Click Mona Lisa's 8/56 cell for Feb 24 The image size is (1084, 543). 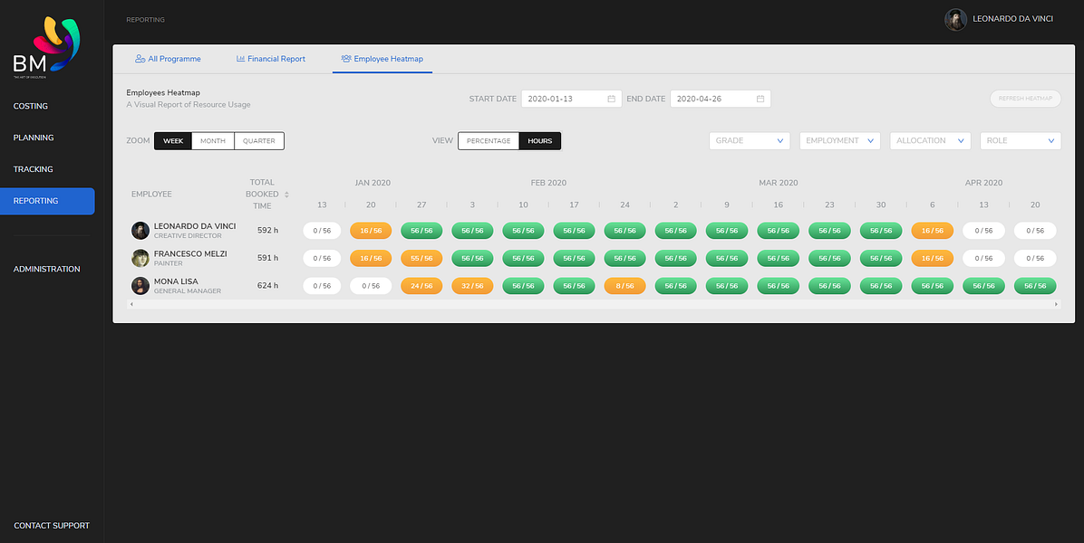pos(625,286)
